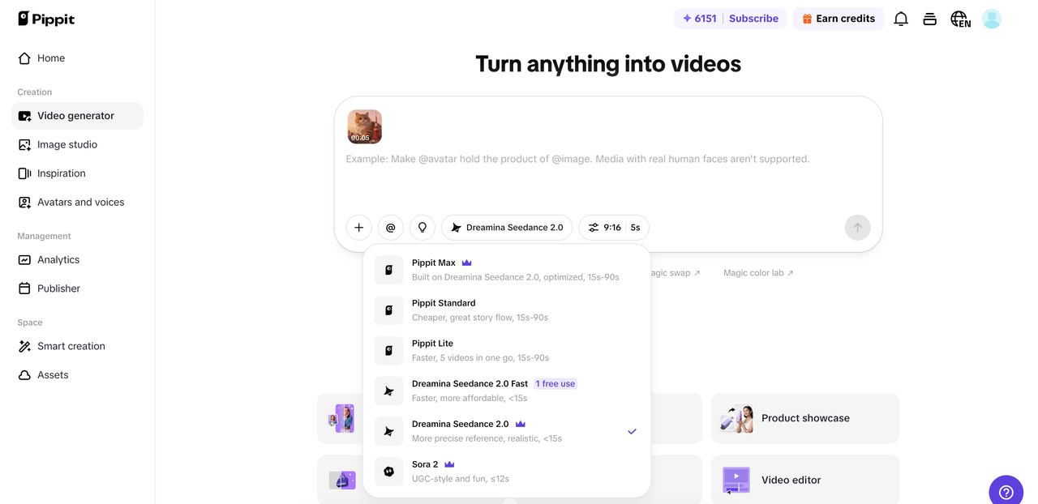The image size is (1038, 504).
Task: Collapse the Dreamina Seedance 2.0 model dropdown
Action: pos(507,228)
